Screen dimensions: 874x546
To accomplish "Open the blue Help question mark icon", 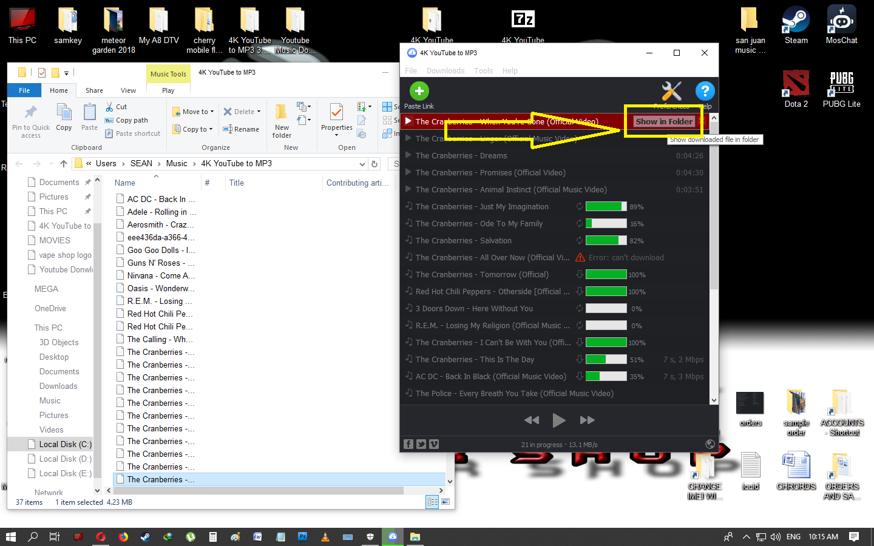I will (705, 92).
